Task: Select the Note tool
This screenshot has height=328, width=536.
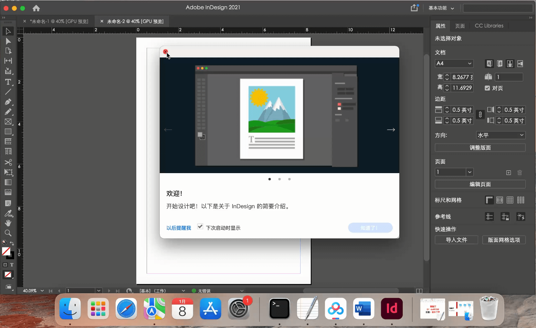Action: 8,203
